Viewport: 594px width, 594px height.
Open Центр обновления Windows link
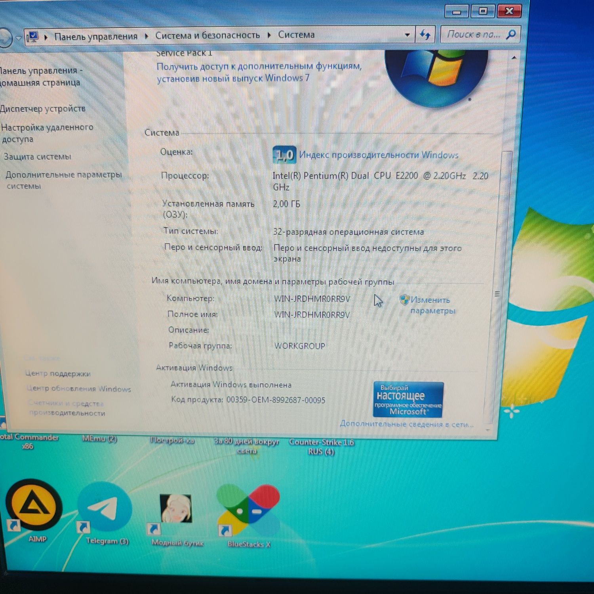[78, 388]
